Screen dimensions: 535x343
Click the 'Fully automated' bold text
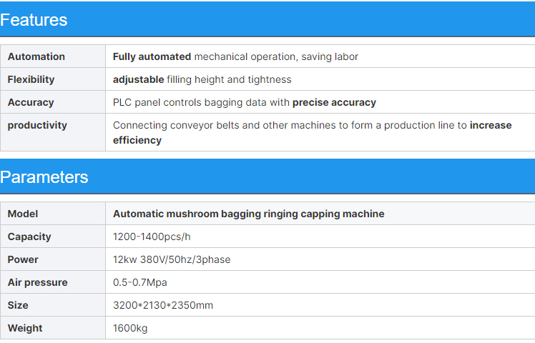coord(152,56)
